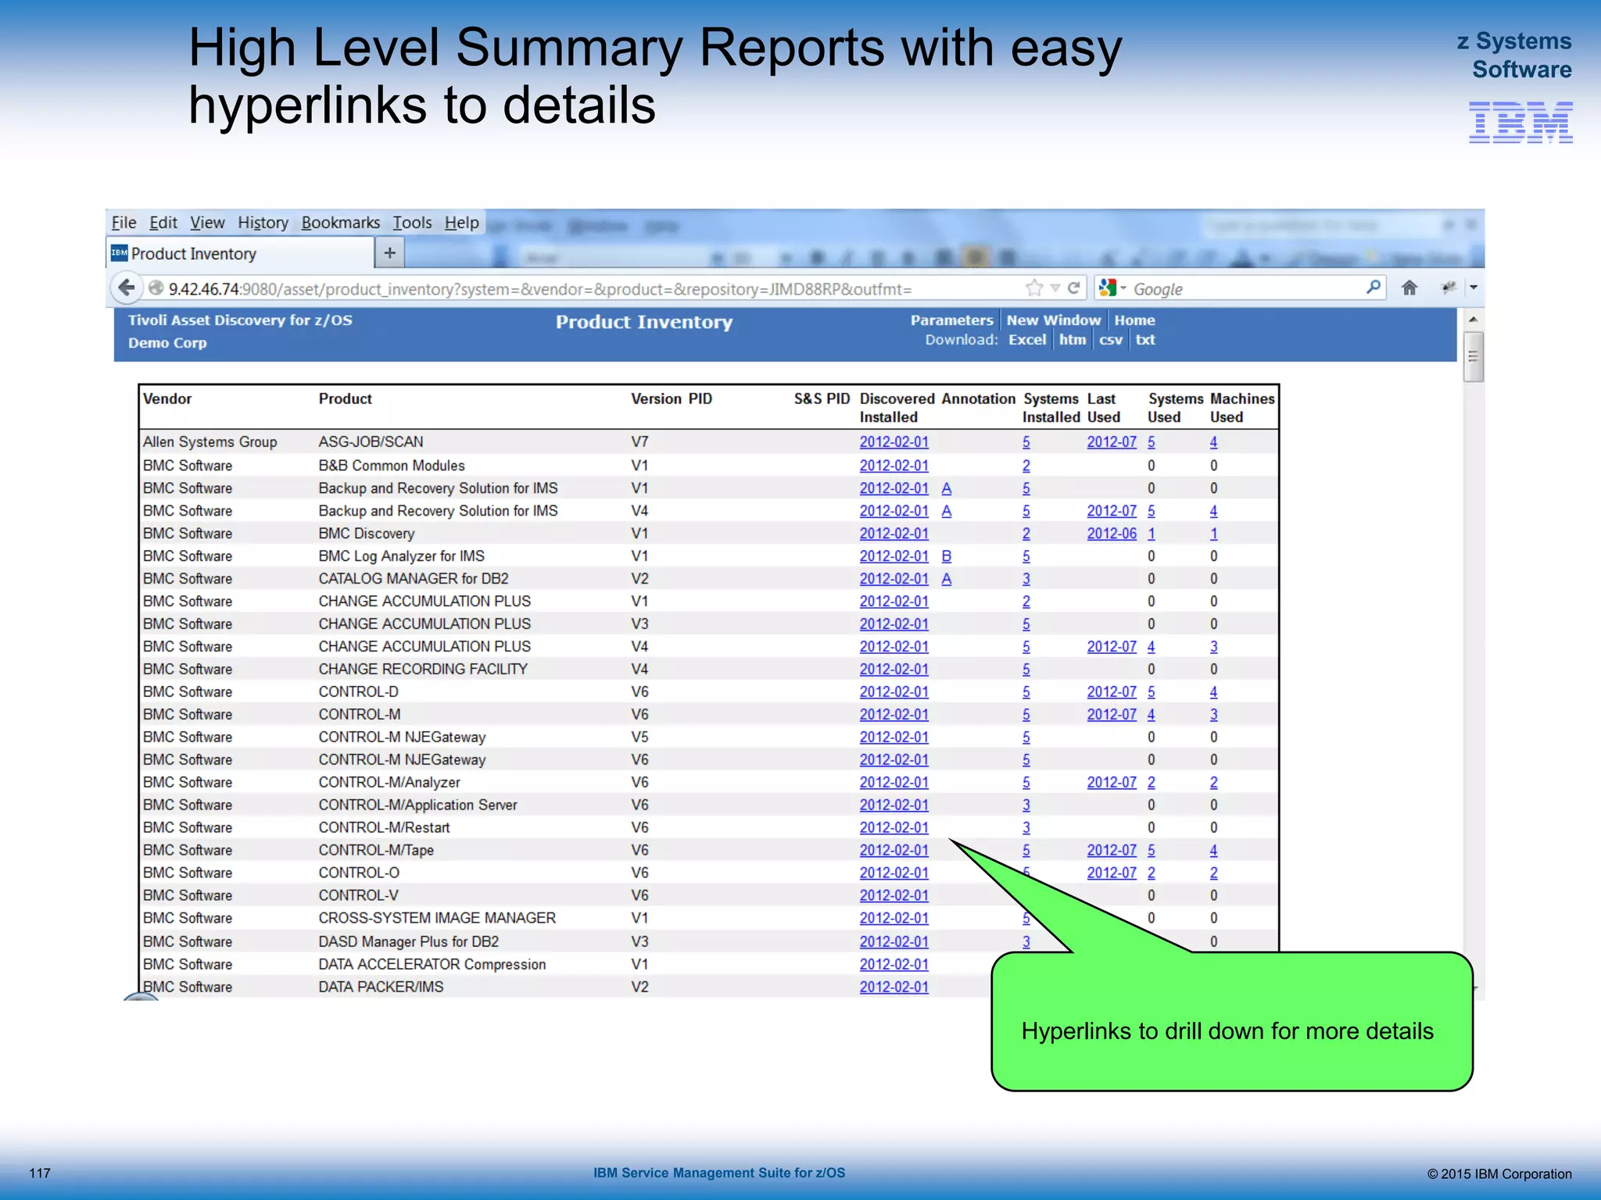The image size is (1601, 1200).
Task: Click the Home link in report header
Action: [x=1134, y=320]
